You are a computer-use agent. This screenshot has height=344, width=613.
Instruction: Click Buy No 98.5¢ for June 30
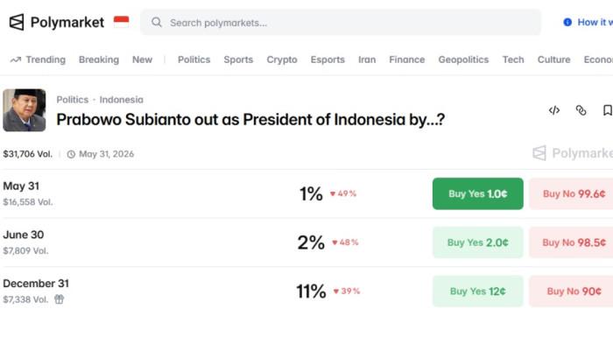coord(571,242)
